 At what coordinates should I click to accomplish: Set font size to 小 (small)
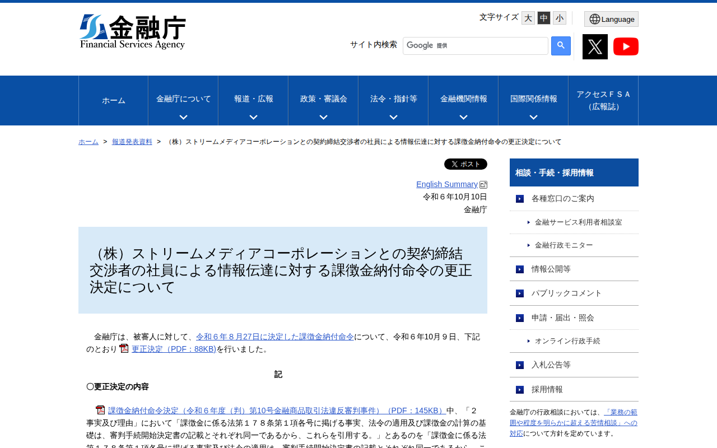point(560,18)
